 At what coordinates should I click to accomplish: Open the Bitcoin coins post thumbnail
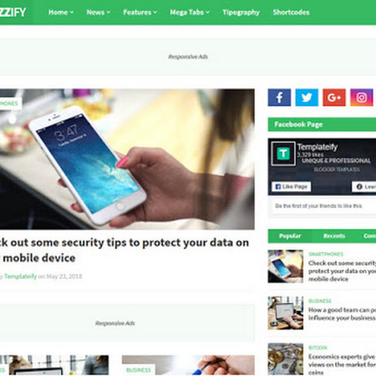(x=285, y=359)
